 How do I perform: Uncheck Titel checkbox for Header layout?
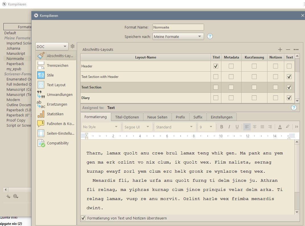click(216, 66)
